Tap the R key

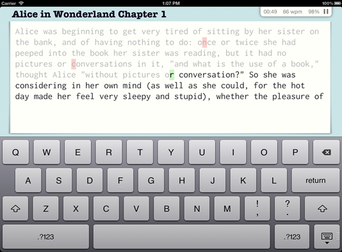109,152
